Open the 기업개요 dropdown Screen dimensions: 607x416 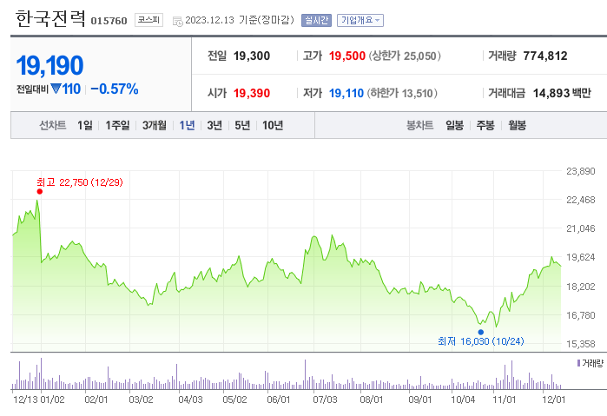point(360,20)
